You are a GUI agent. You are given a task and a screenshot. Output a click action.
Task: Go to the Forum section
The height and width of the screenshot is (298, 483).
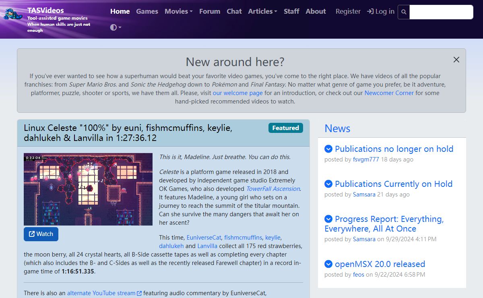click(210, 11)
